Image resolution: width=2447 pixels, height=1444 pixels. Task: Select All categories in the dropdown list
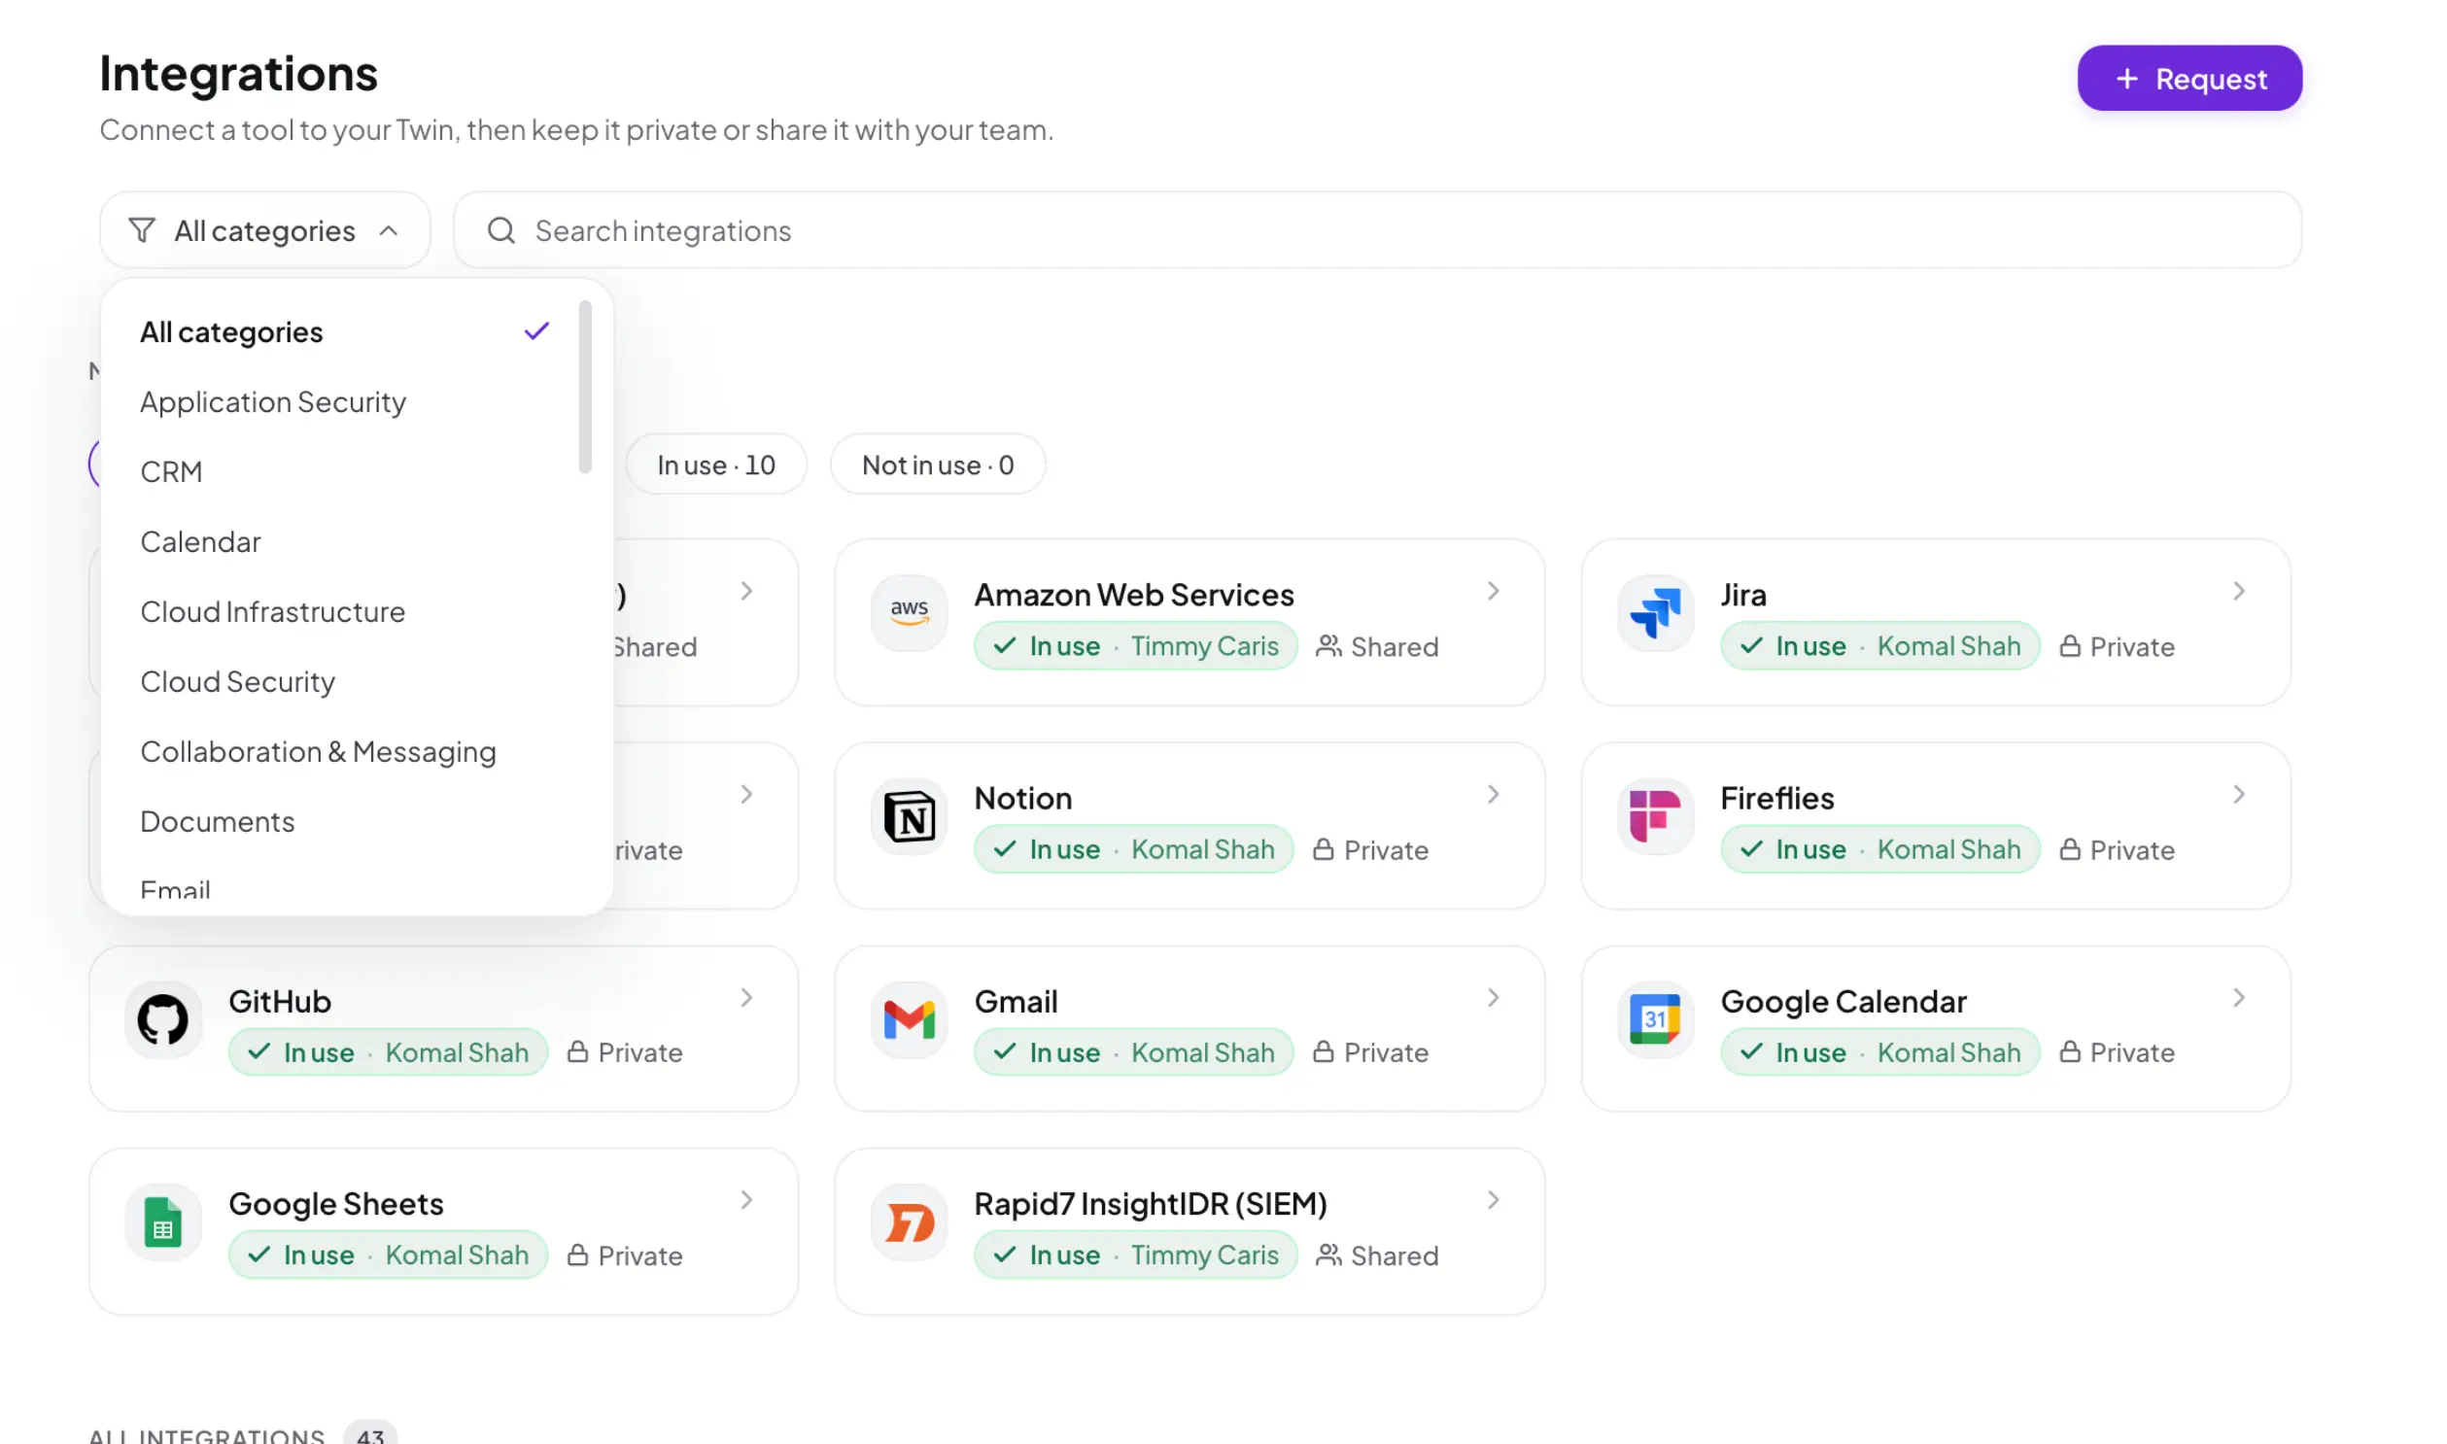(345, 331)
